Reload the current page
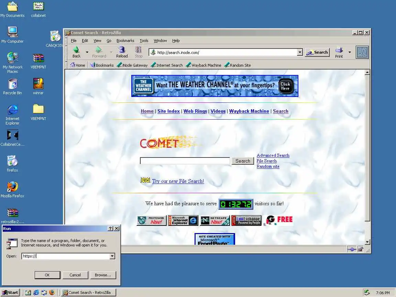This screenshot has width=396, height=297. [122, 52]
